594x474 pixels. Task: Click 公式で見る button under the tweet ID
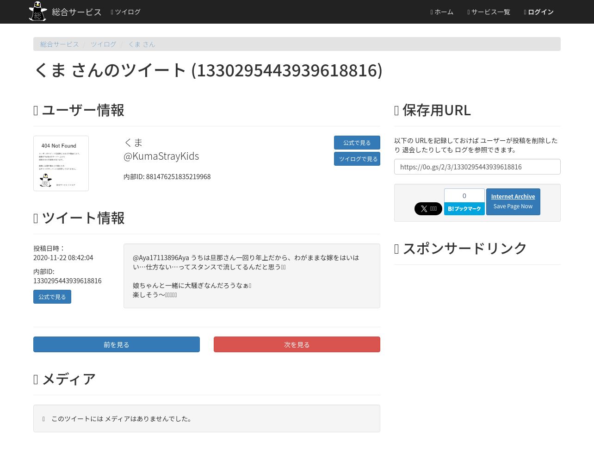click(x=52, y=297)
